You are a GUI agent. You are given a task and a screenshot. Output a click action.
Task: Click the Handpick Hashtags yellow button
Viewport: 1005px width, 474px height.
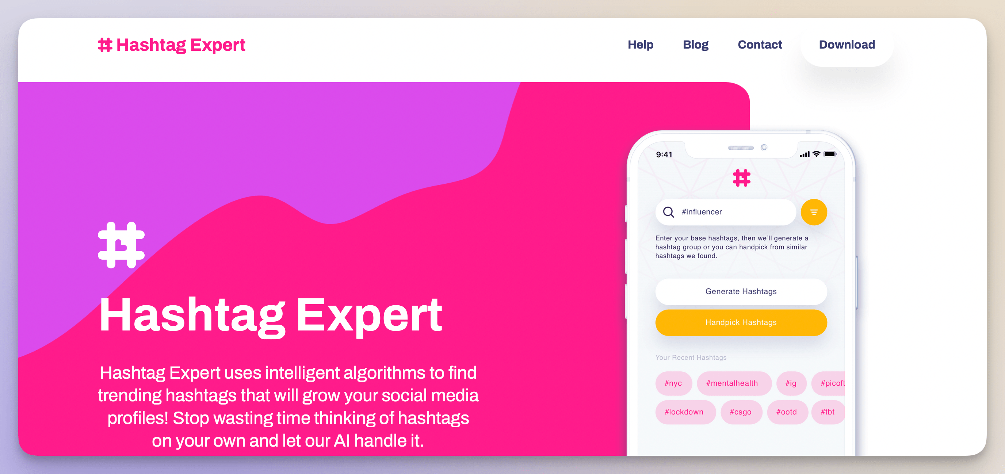740,322
